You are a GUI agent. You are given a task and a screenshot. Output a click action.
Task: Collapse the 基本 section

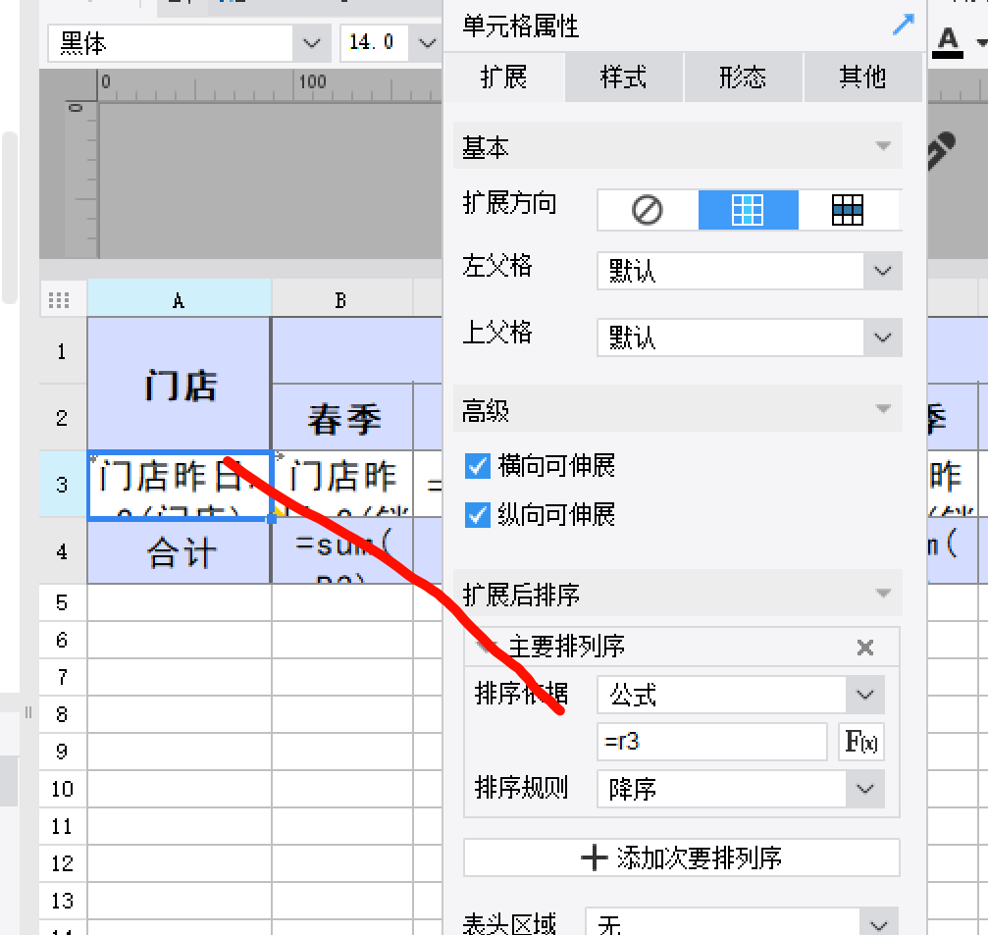[883, 146]
